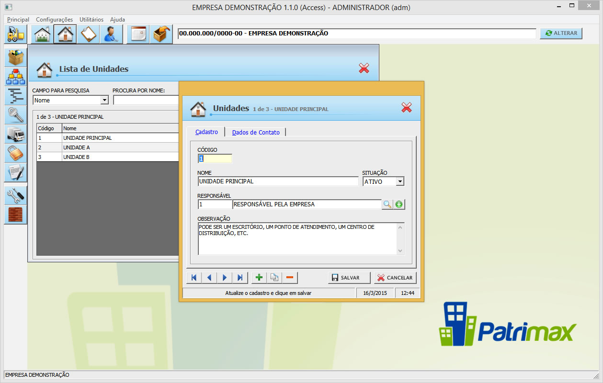
Task: Open the sidebar brick wall icon
Action: [x=16, y=214]
